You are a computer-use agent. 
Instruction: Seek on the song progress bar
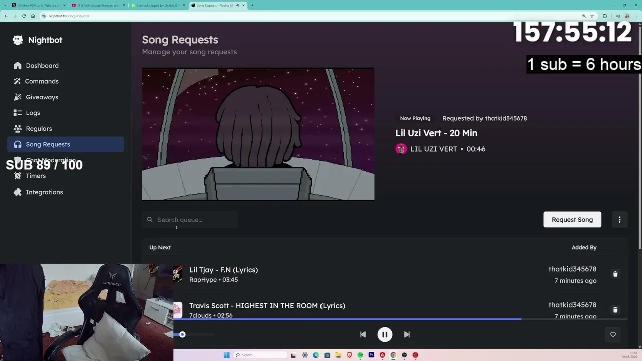[x=400, y=319]
